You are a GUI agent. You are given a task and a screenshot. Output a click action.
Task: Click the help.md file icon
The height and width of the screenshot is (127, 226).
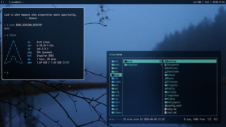coord(166,109)
